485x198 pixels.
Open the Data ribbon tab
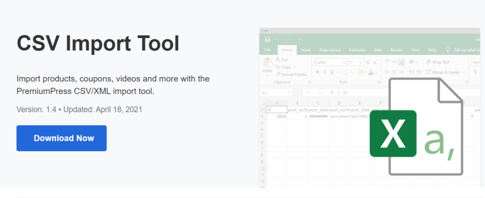coord(377,50)
